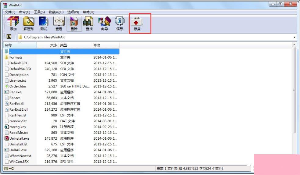Click the RarExt.dll file icon
The width and height of the screenshot is (300, 175).
coord(6,104)
